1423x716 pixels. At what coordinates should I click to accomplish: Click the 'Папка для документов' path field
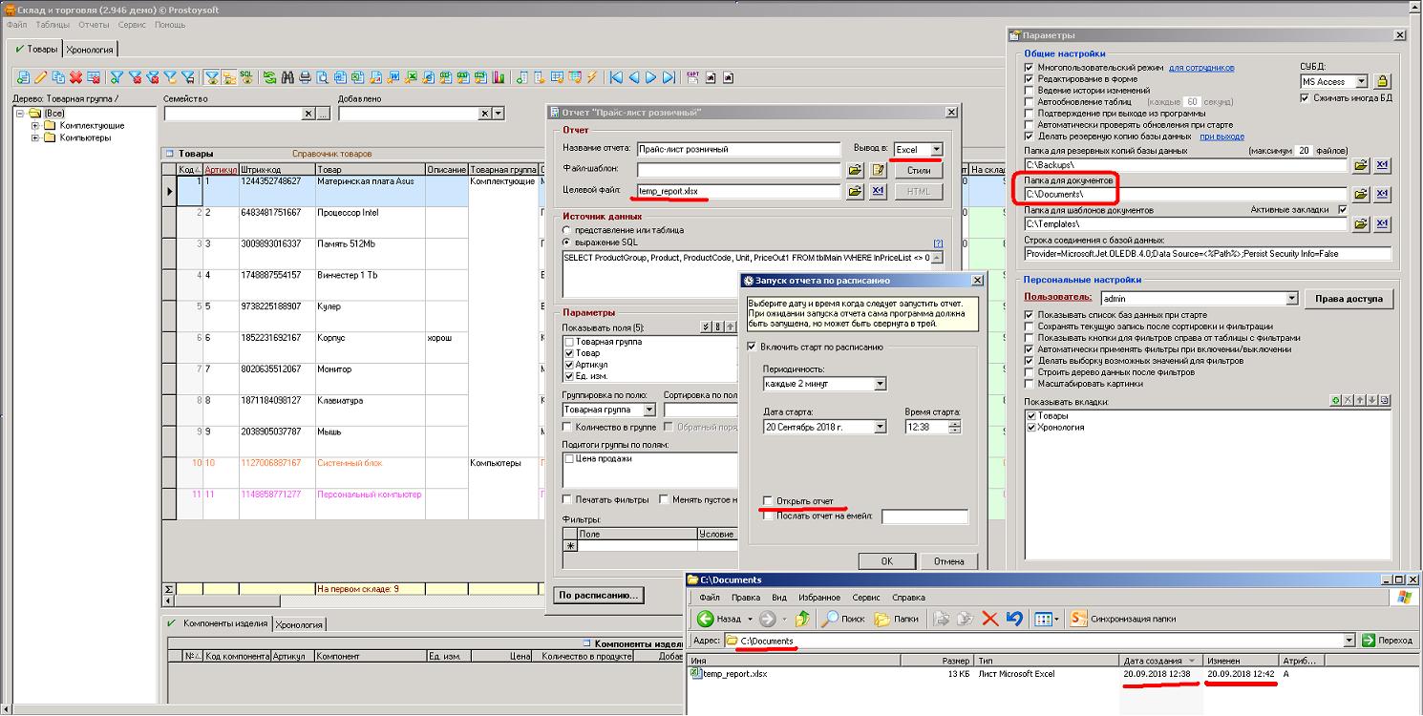click(1184, 194)
